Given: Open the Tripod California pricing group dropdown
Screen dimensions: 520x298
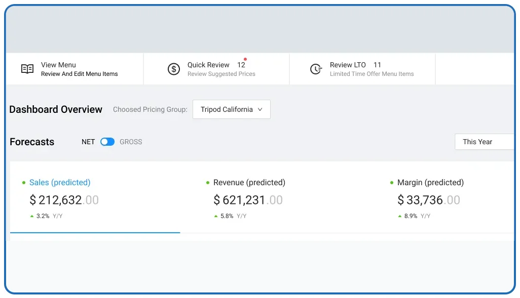Looking at the screenshot, I should point(231,109).
